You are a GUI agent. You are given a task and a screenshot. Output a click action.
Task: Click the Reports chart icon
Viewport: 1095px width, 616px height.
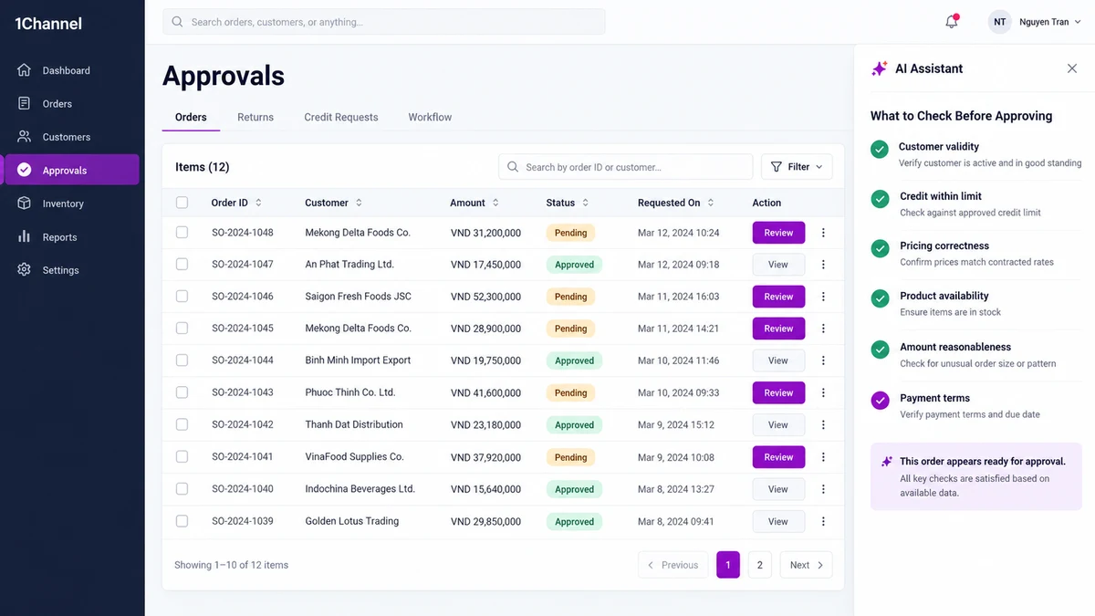coord(25,236)
